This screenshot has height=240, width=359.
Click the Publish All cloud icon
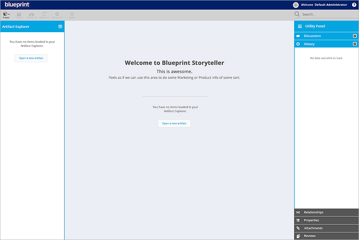point(32,15)
